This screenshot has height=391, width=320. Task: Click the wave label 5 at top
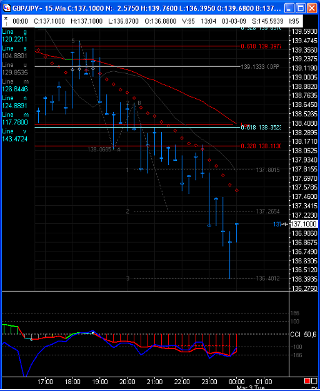pos(73,41)
